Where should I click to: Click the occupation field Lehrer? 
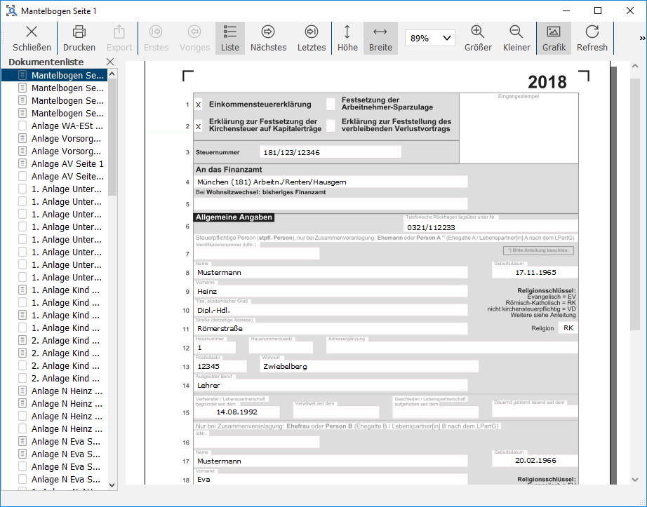tap(331, 386)
